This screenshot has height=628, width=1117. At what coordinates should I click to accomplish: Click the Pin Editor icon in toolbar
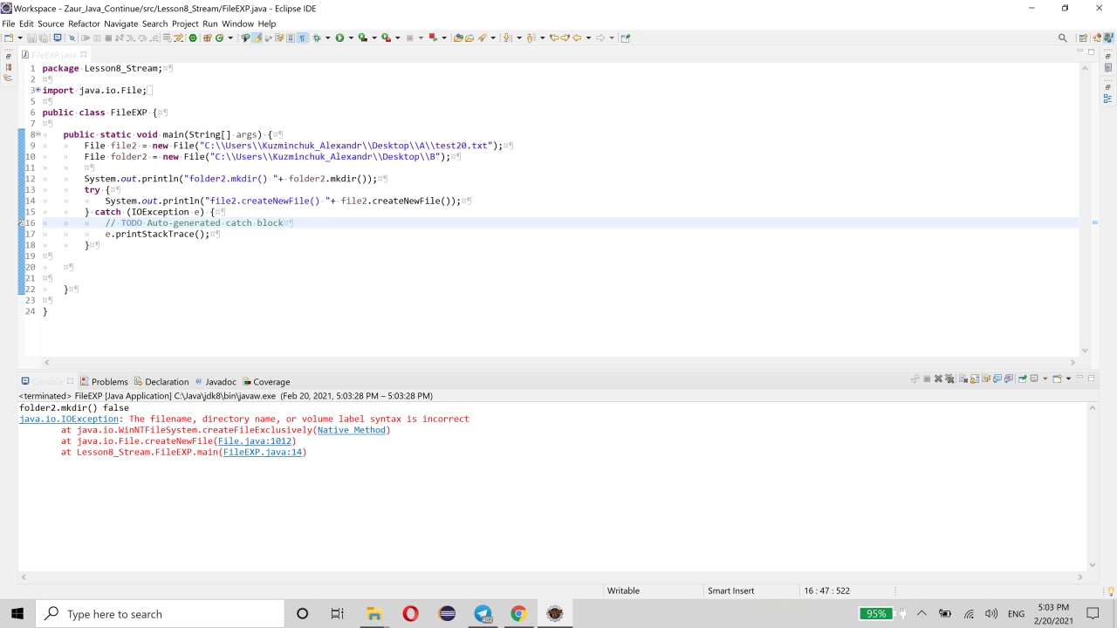click(625, 38)
